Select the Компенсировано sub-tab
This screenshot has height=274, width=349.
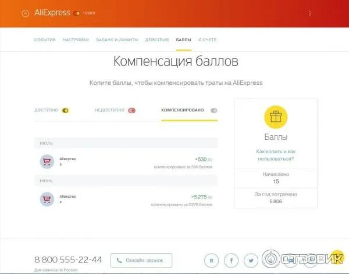[189, 110]
